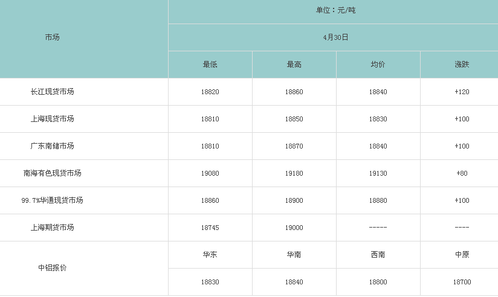
Task: Click the 涨跌 column header
Action: (x=462, y=65)
